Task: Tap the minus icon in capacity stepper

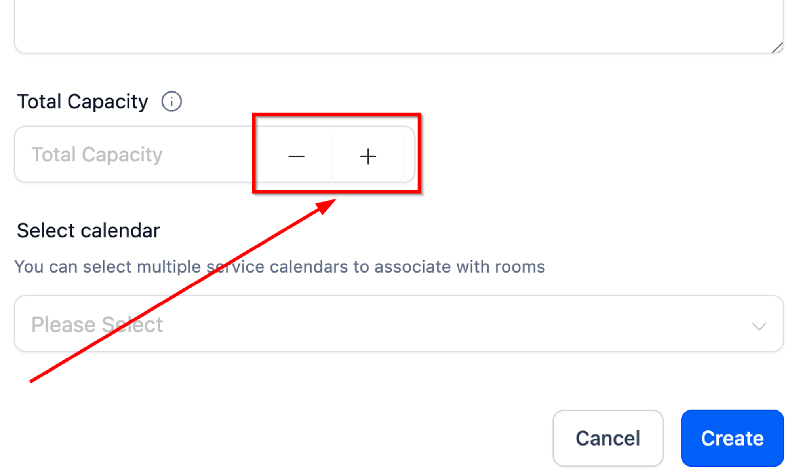Action: 296,157
